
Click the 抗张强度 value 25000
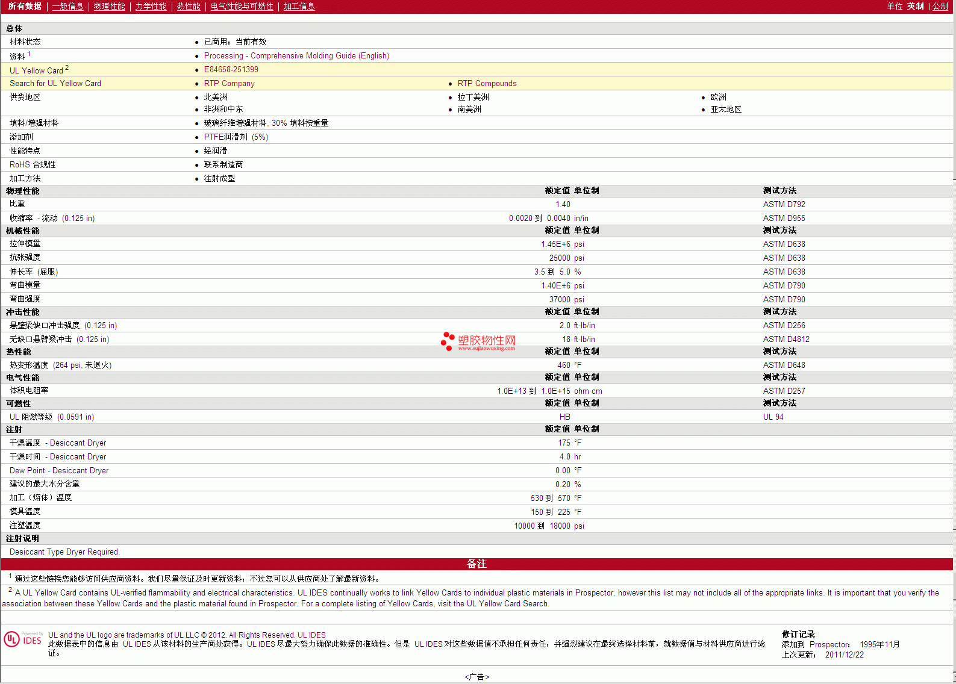(560, 258)
